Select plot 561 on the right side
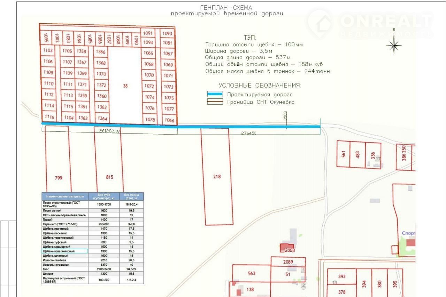 pos(343,154)
